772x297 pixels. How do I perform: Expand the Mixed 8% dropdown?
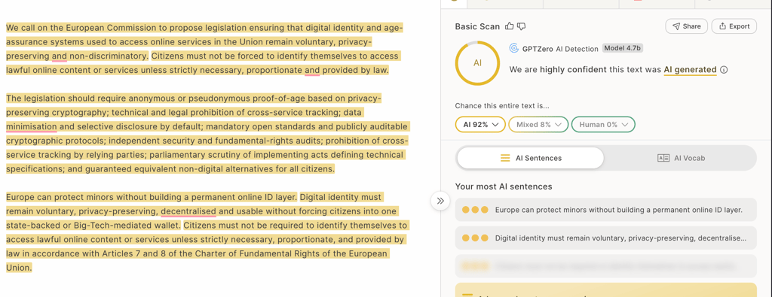tap(538, 125)
